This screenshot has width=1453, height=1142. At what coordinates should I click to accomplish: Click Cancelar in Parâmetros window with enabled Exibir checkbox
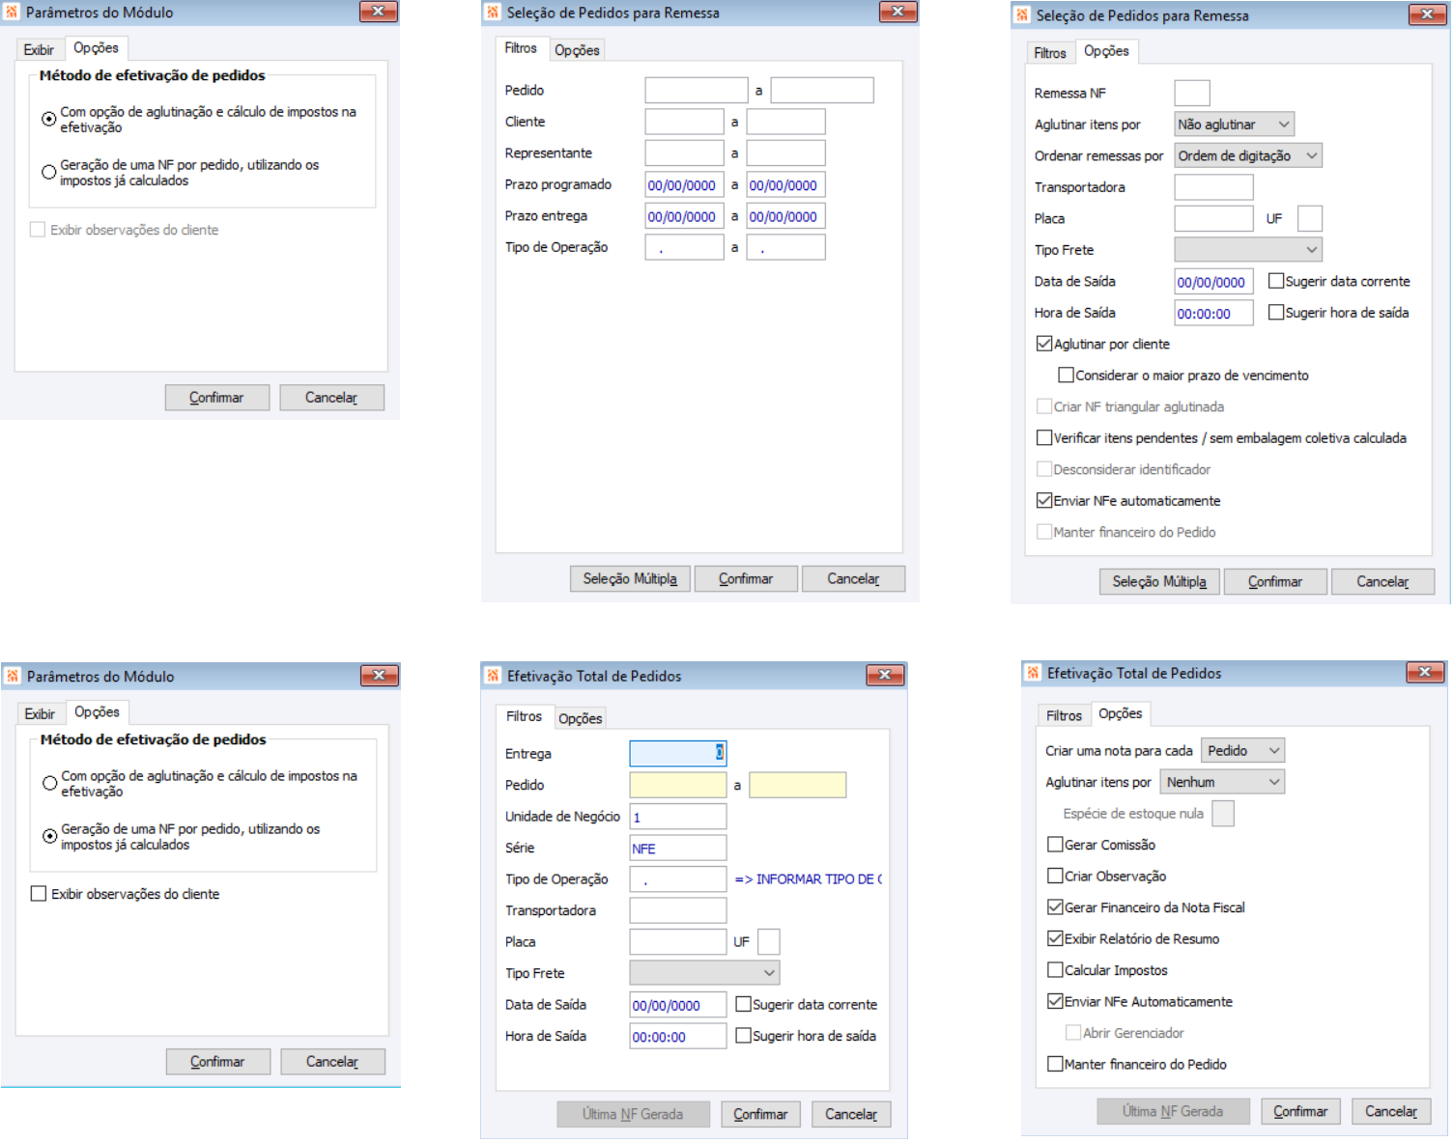332,1062
